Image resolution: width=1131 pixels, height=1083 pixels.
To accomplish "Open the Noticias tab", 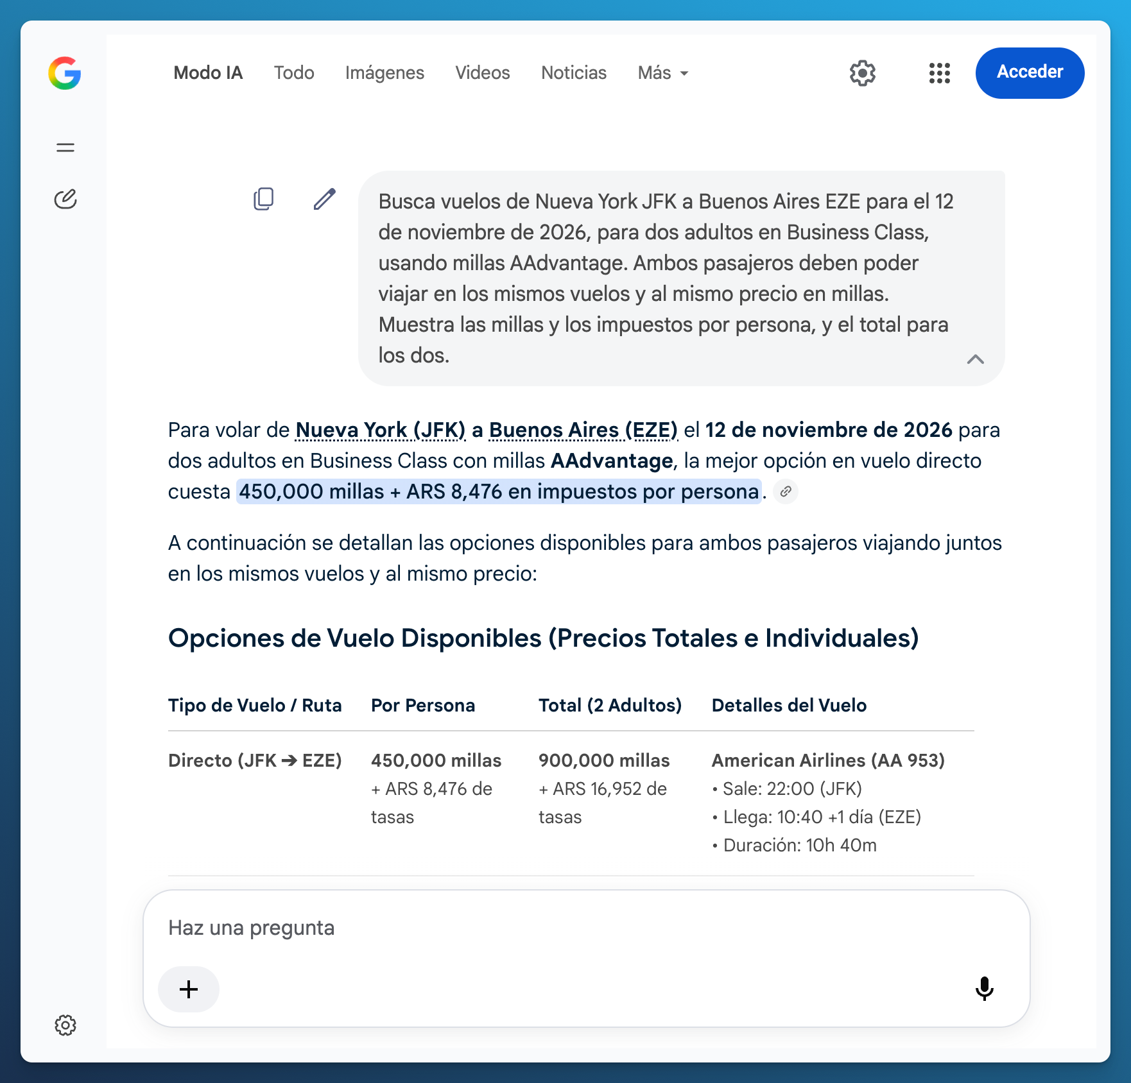I will coord(574,72).
